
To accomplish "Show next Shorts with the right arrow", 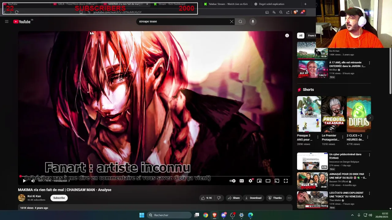I will [x=370, y=118].
